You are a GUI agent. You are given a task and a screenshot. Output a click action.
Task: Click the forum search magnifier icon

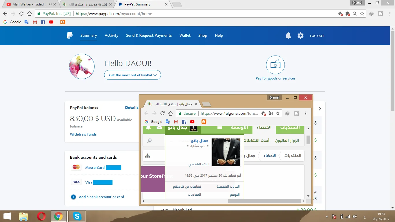(149, 141)
